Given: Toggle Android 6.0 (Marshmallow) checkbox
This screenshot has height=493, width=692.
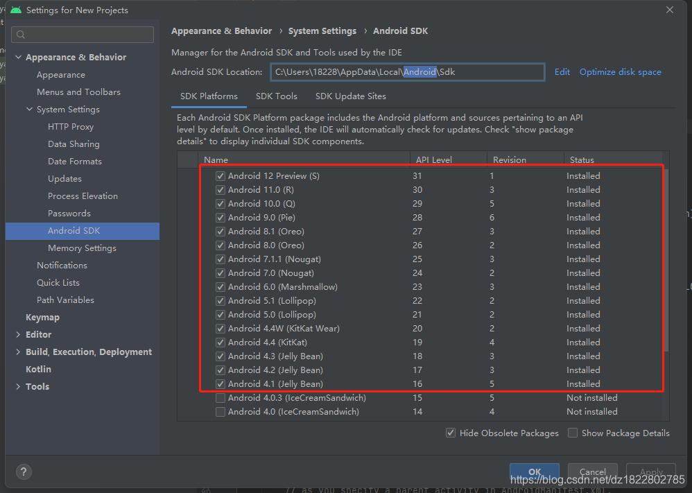Looking at the screenshot, I should [x=220, y=287].
